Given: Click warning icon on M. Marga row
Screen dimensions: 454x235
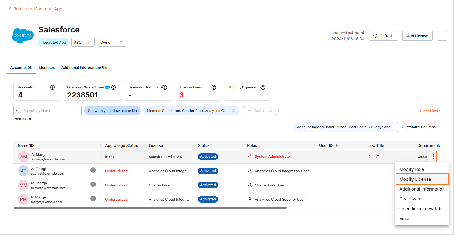Looking at the screenshot, I should (x=93, y=184).
